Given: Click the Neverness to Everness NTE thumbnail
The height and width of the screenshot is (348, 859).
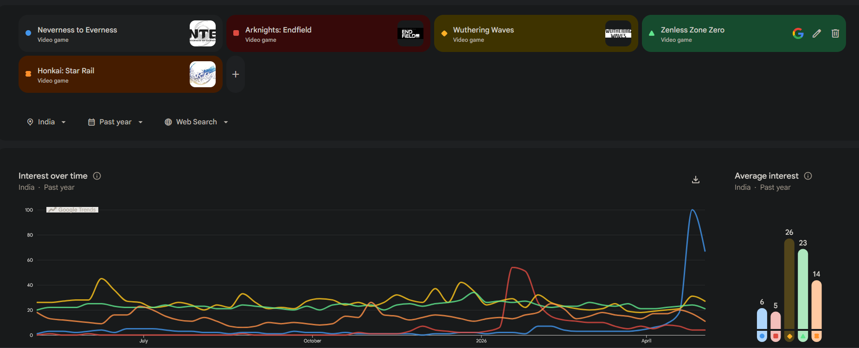Looking at the screenshot, I should (203, 33).
